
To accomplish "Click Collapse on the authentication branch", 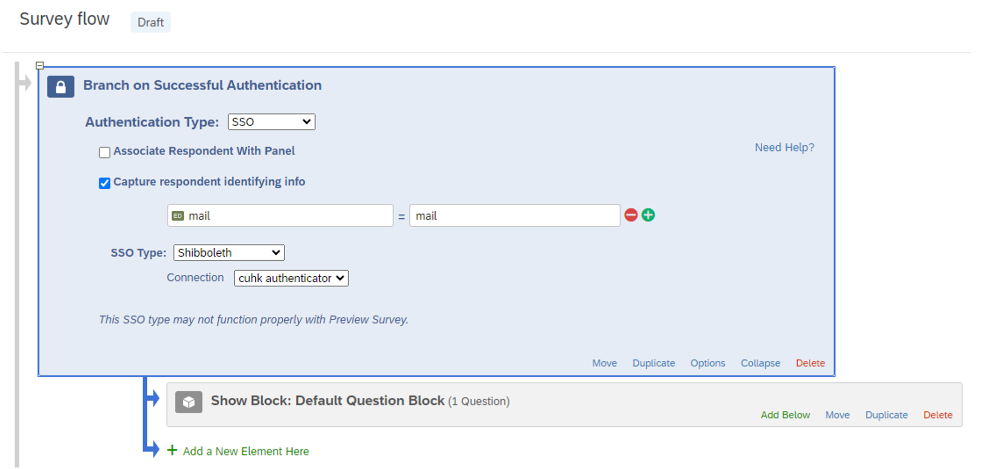I will pyautogui.click(x=760, y=363).
